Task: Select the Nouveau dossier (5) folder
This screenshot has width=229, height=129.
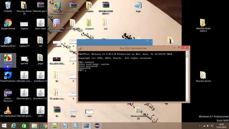Action: tap(24, 8)
